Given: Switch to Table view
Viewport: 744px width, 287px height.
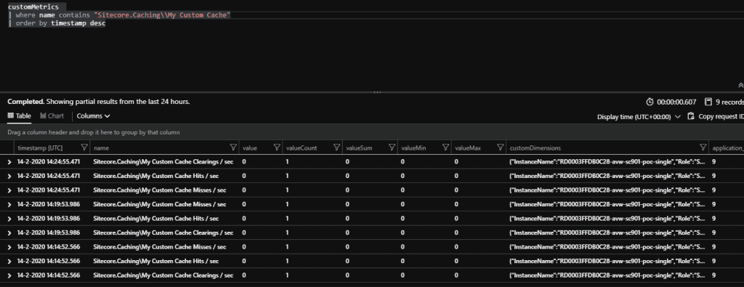Looking at the screenshot, I should [x=20, y=116].
